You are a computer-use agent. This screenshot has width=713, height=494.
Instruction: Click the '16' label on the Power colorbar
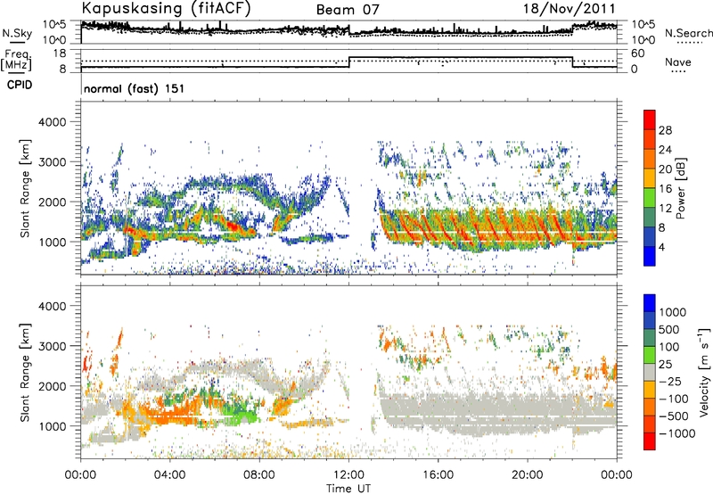click(665, 189)
